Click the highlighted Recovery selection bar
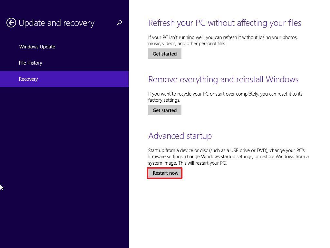This screenshot has height=248, width=330. (x=64, y=79)
